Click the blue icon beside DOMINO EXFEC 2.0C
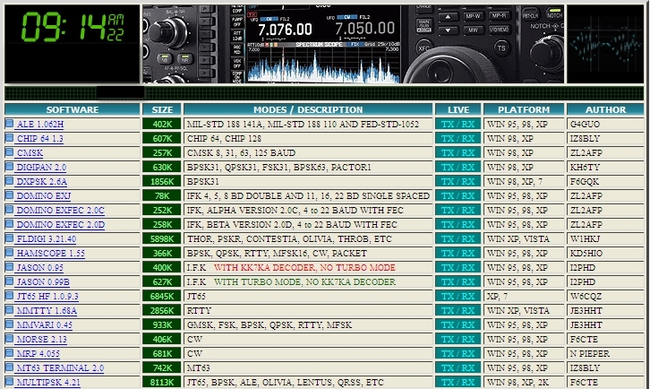Viewport: 650px width, 389px height. (9, 209)
